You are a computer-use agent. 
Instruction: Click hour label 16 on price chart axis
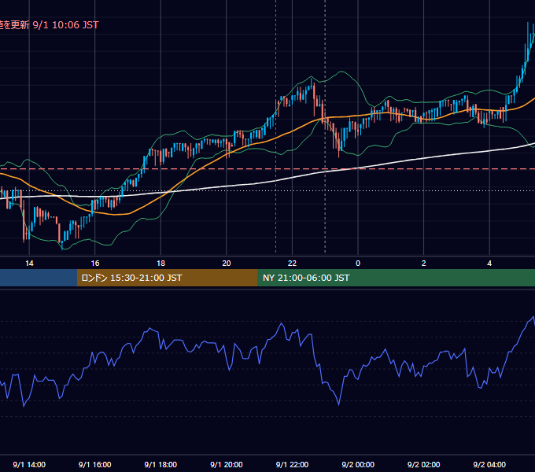(95, 264)
